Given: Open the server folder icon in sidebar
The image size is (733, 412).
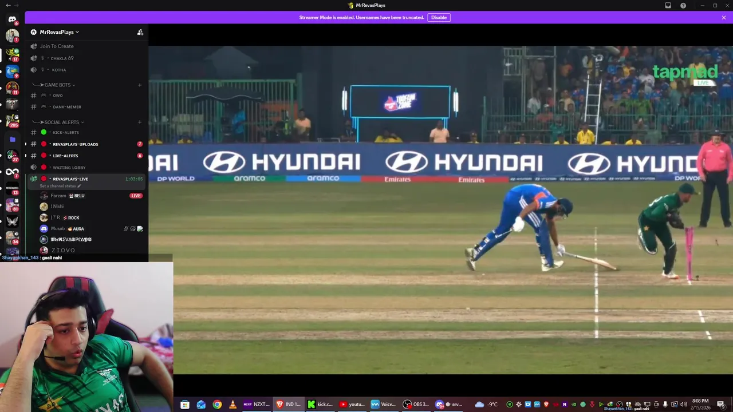Looking at the screenshot, I should [x=12, y=139].
